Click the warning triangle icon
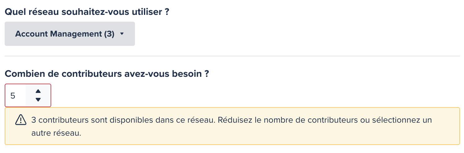Image resolution: width=464 pixels, height=153 pixels. click(21, 120)
